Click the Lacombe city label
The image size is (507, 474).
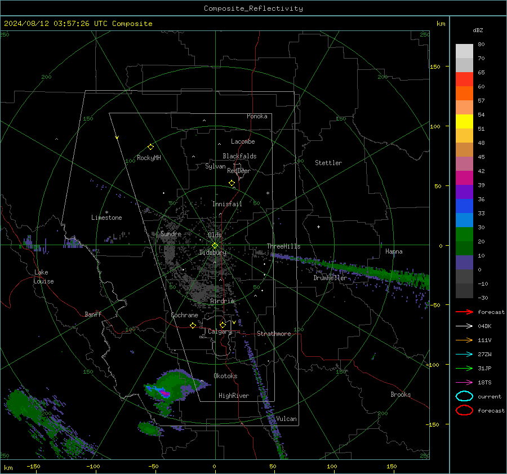coord(243,141)
